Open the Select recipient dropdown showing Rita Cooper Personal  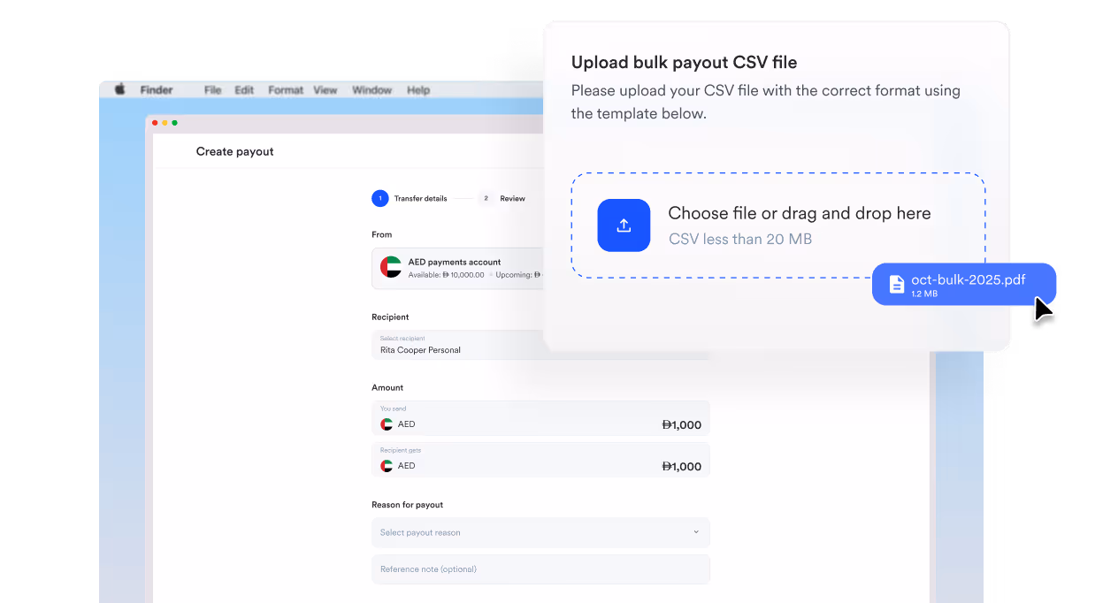(x=460, y=345)
